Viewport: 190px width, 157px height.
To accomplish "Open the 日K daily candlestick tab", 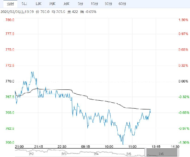I will click(x=38, y=4).
